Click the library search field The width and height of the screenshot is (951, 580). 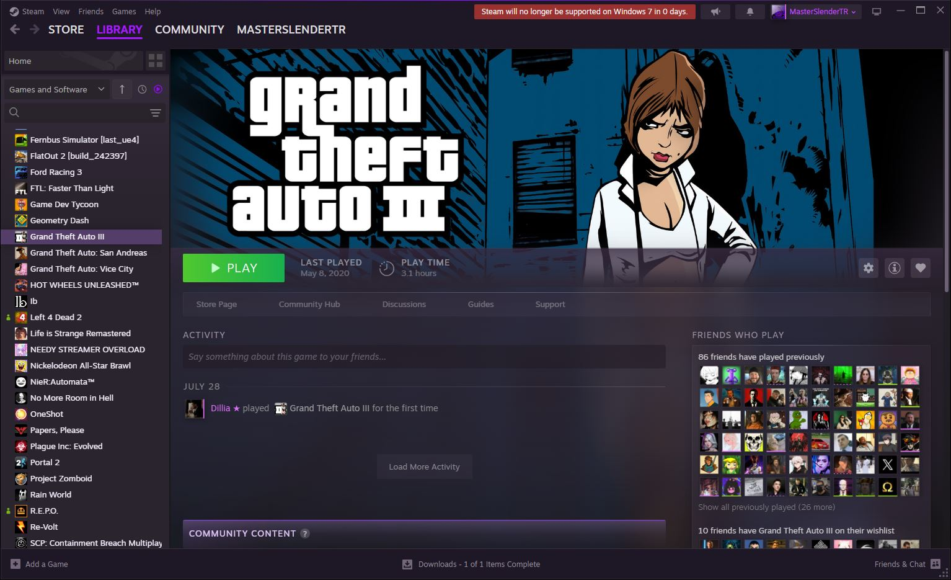[x=84, y=112]
